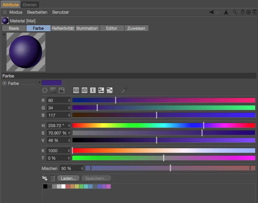Image resolution: width=258 pixels, height=203 pixels.
Task: Click the dotted grip icon beside Modus
Action: (x=5, y=12)
